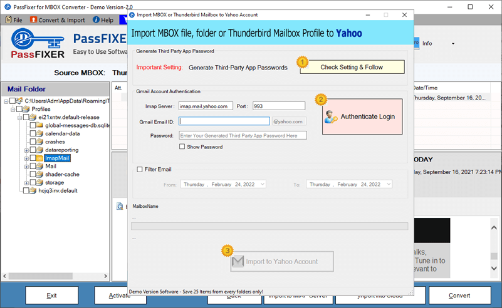Open the Convert & Import menu
The height and width of the screenshot is (308, 502).
58,20
